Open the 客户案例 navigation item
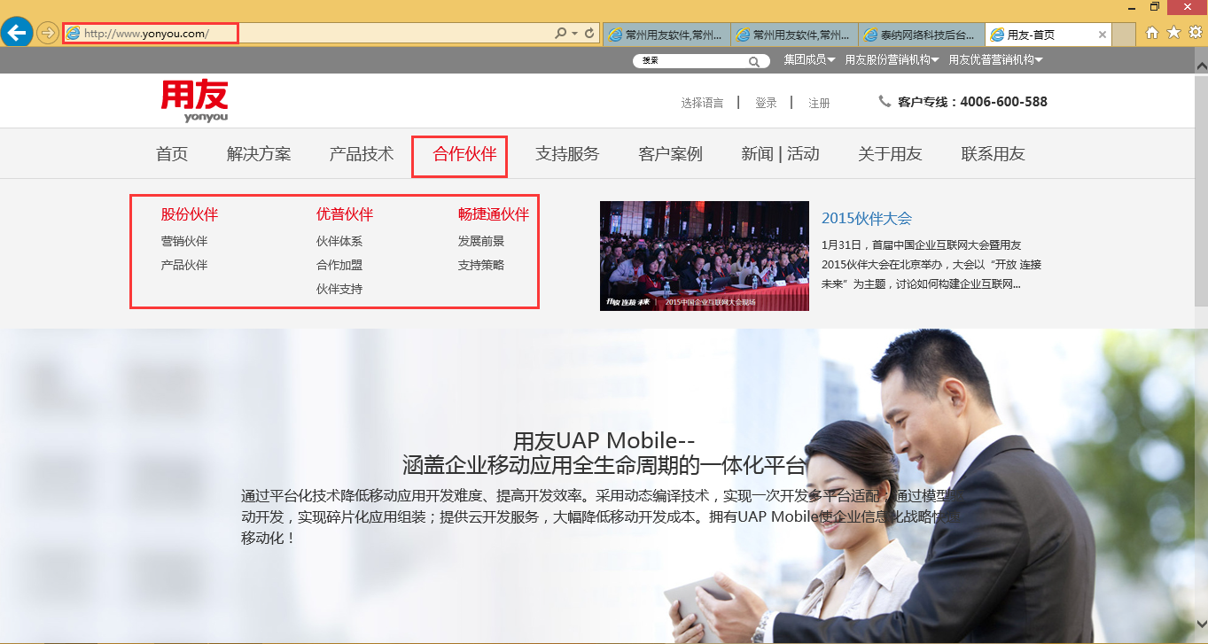 tap(670, 154)
